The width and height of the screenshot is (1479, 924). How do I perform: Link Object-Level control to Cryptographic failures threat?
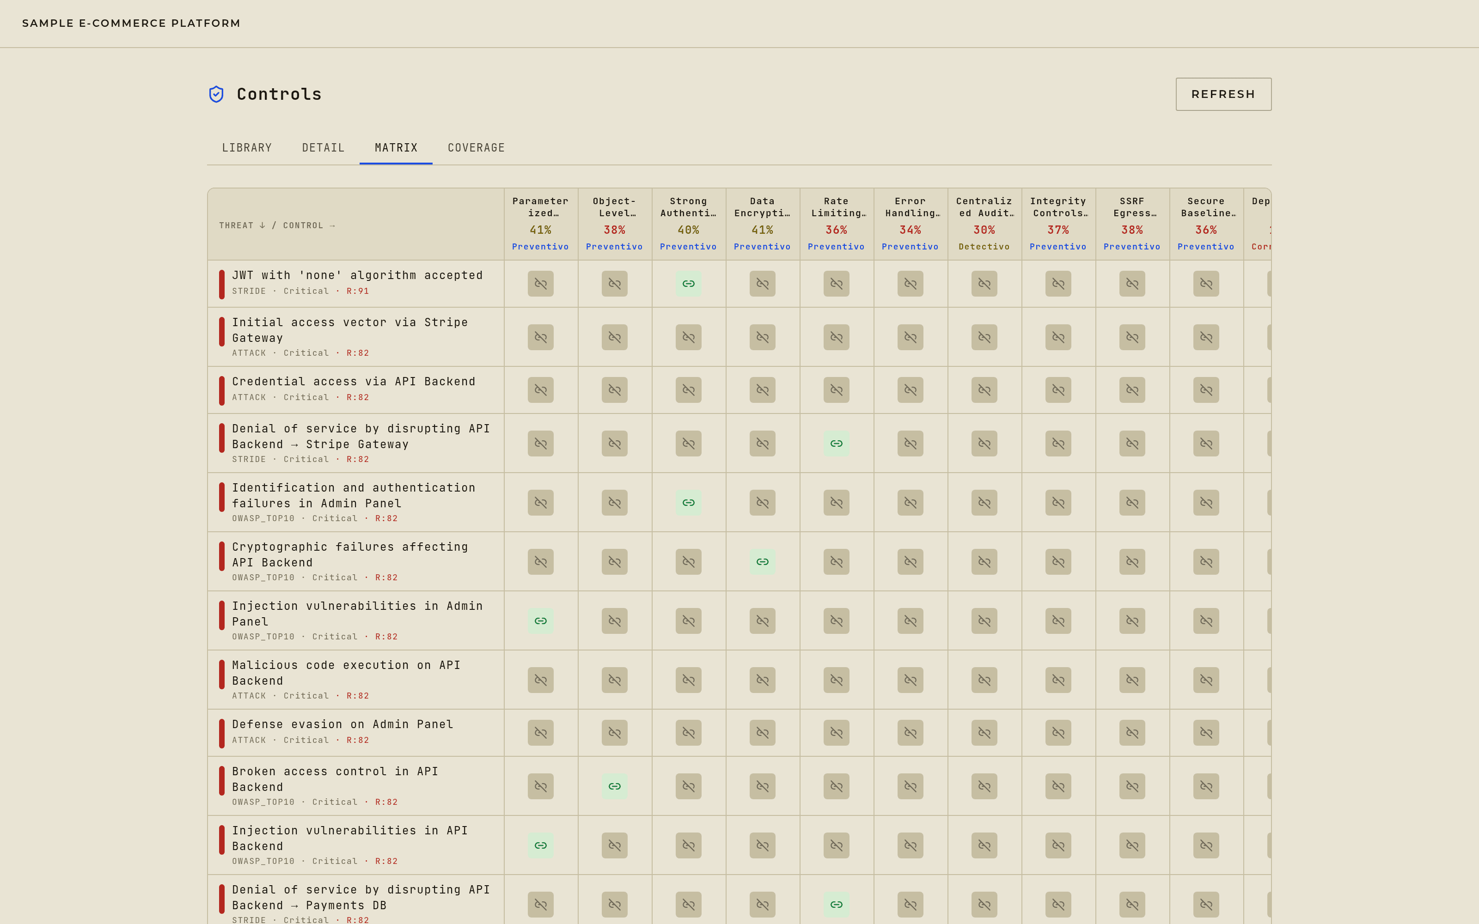[x=614, y=562]
